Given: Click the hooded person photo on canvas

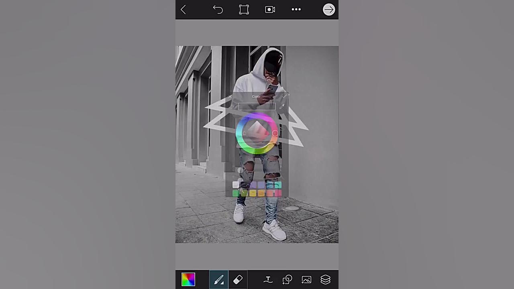Looking at the screenshot, I should tap(257, 144).
